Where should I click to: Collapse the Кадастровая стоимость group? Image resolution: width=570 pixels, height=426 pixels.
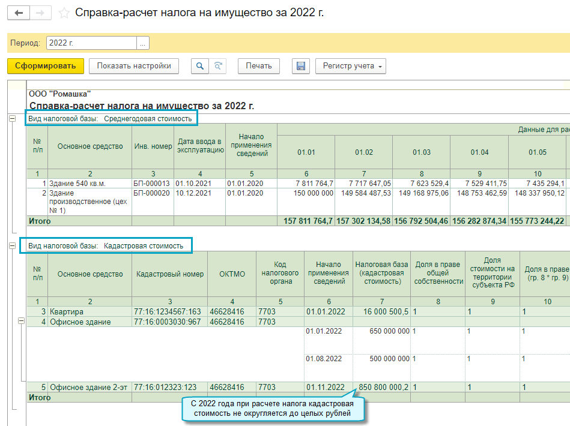(x=12, y=245)
